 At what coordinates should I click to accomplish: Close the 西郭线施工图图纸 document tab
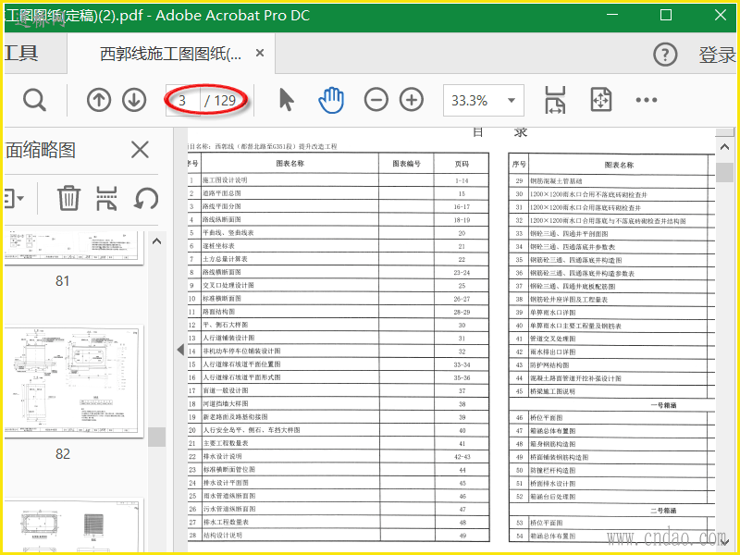(x=260, y=54)
